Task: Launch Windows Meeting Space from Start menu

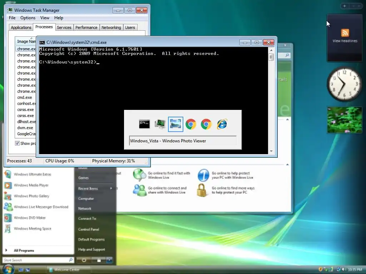Action: pos(28,229)
